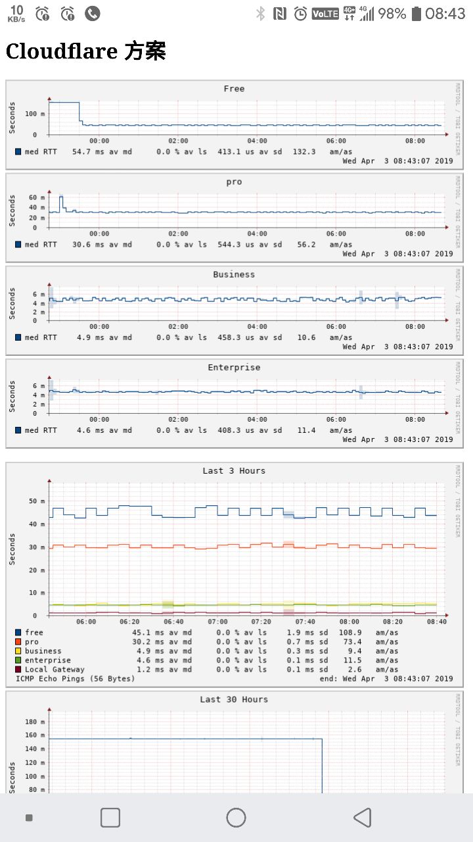Viewport: 473px width, 842px height.
Task: Open the Free plan latency graph
Action: pos(235,124)
